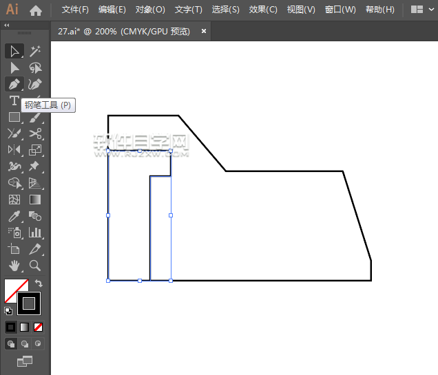
Task: Reset to default fill and stroke
Action: tap(8, 310)
